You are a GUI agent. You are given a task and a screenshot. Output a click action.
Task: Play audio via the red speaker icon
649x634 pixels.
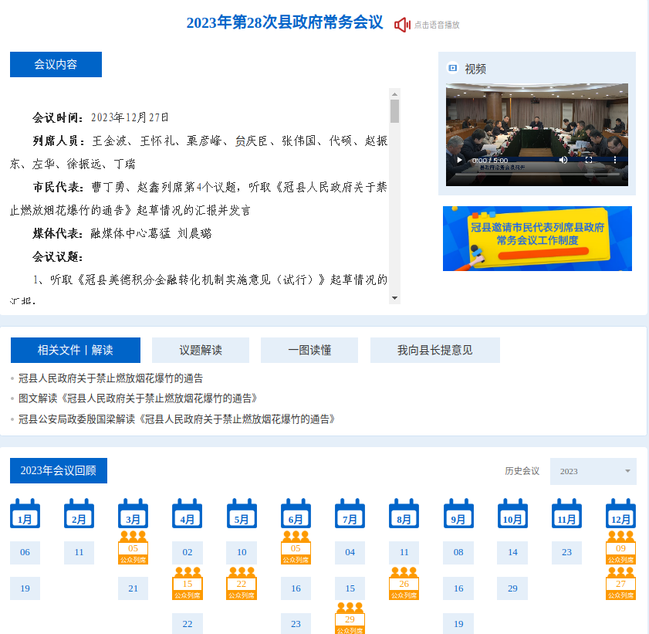(402, 25)
